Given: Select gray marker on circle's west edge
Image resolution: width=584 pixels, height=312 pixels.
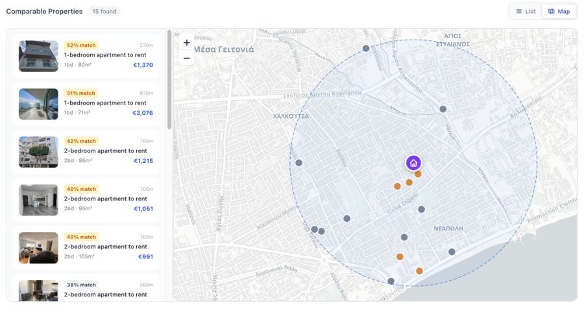Looking at the screenshot, I should (298, 163).
